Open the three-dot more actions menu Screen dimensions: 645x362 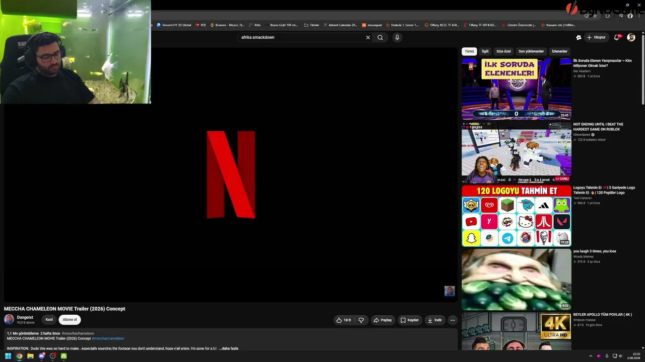click(453, 320)
